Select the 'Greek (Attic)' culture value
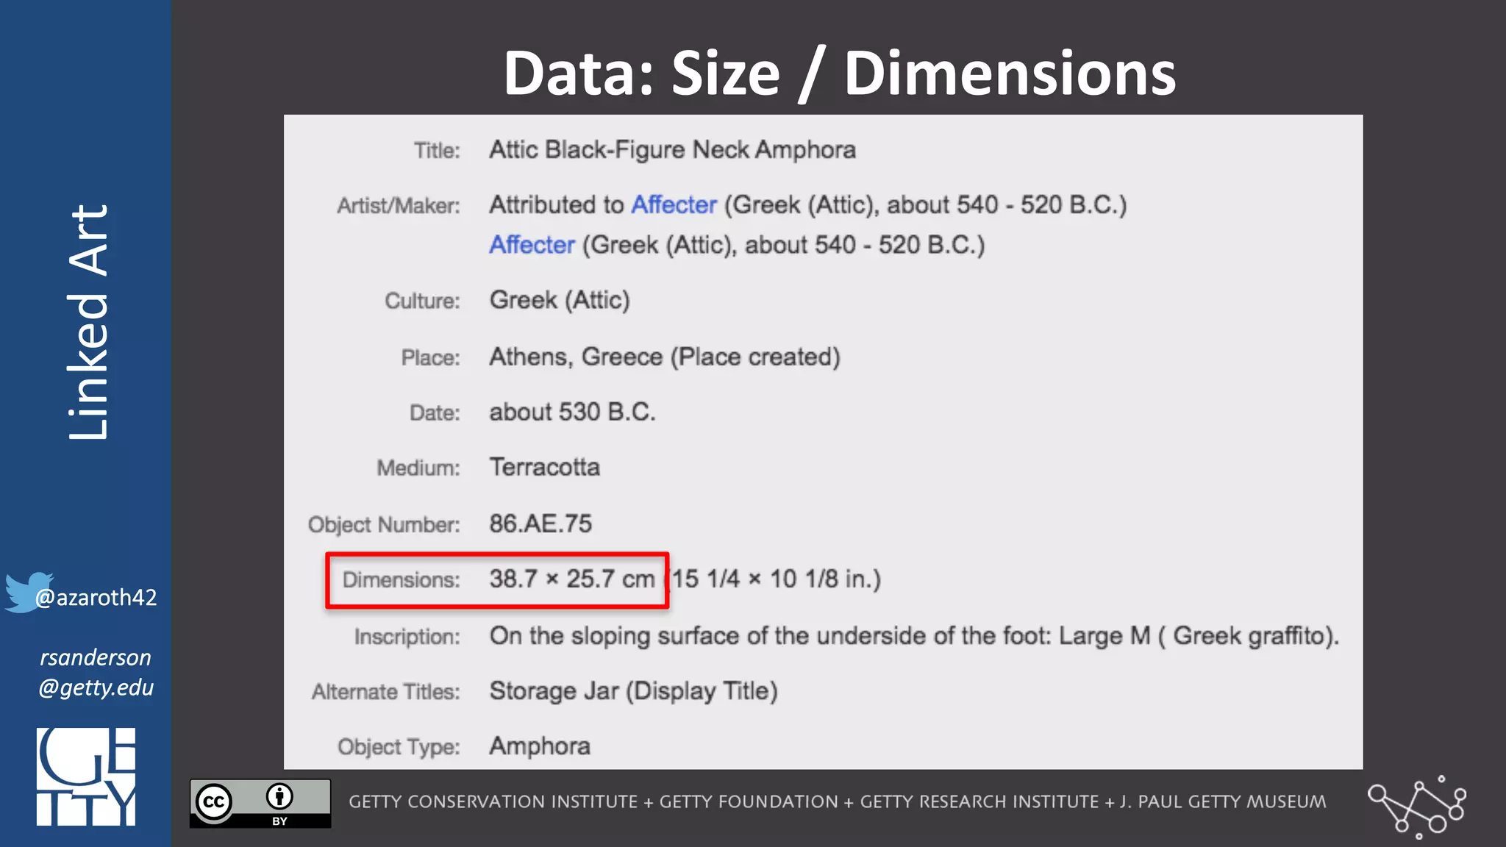The width and height of the screenshot is (1506, 847). click(x=560, y=300)
